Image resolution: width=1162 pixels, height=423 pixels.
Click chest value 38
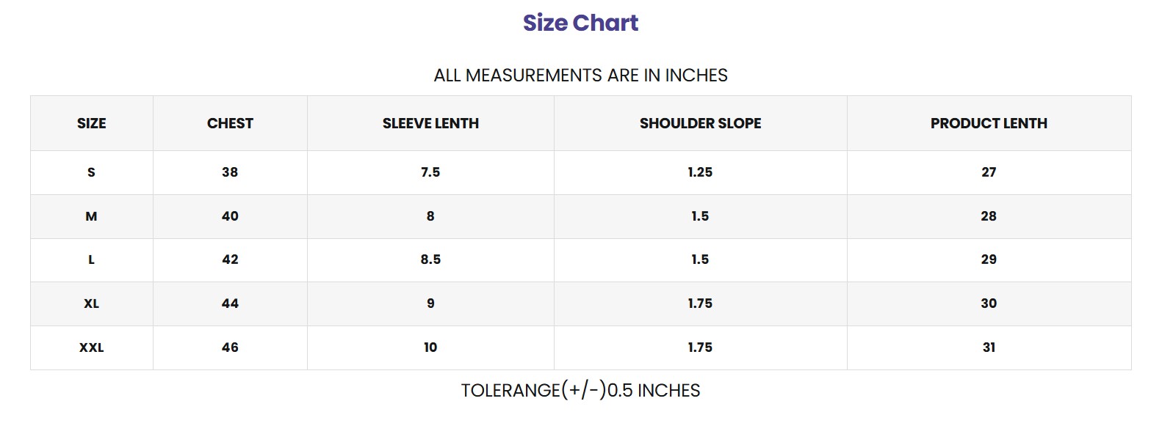[230, 172]
